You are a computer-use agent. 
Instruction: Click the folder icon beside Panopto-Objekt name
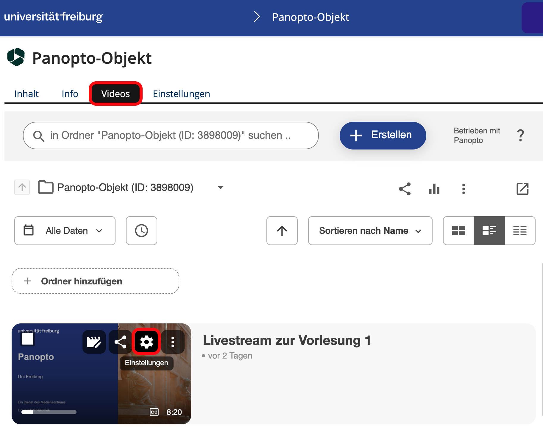point(46,187)
